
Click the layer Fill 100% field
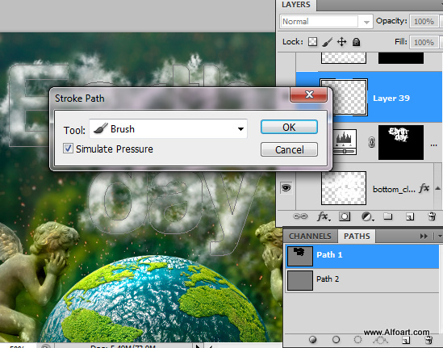click(x=424, y=42)
